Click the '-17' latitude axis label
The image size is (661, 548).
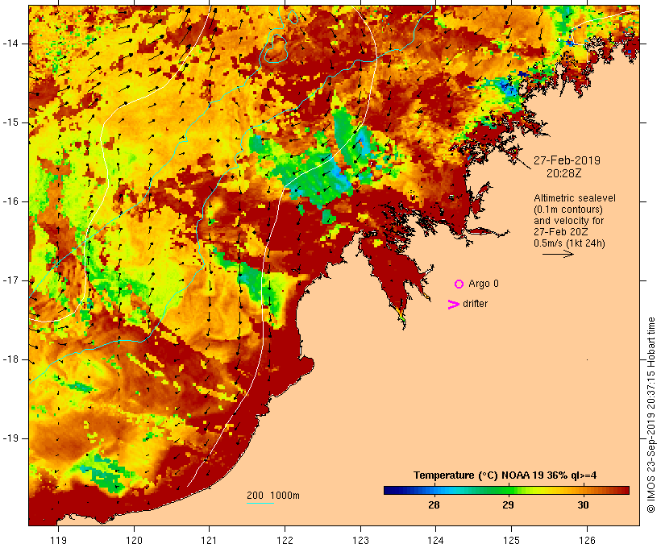[x=10, y=280]
